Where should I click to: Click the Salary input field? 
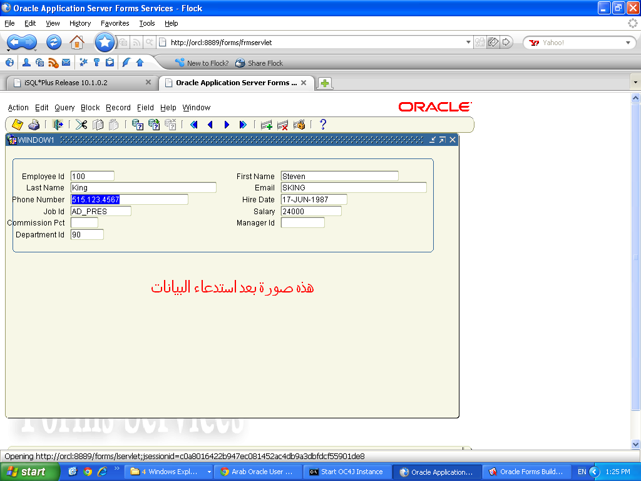click(x=311, y=212)
